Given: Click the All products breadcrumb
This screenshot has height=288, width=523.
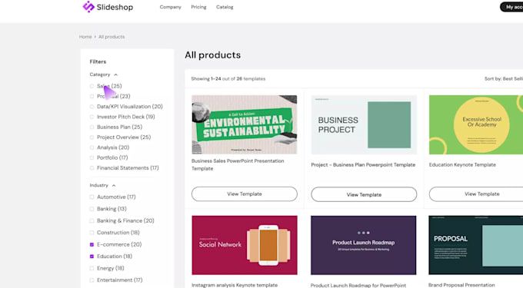Looking at the screenshot, I should click(x=112, y=37).
